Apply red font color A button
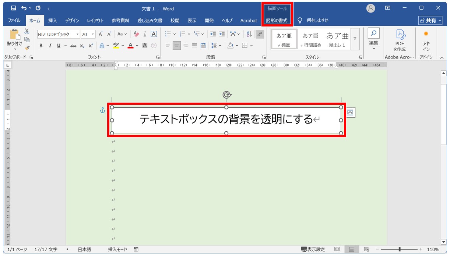The height and width of the screenshot is (256, 450). [130, 46]
